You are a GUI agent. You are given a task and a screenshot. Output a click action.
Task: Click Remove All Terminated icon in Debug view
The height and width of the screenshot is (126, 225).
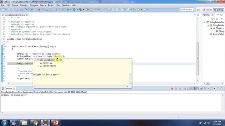[212, 19]
